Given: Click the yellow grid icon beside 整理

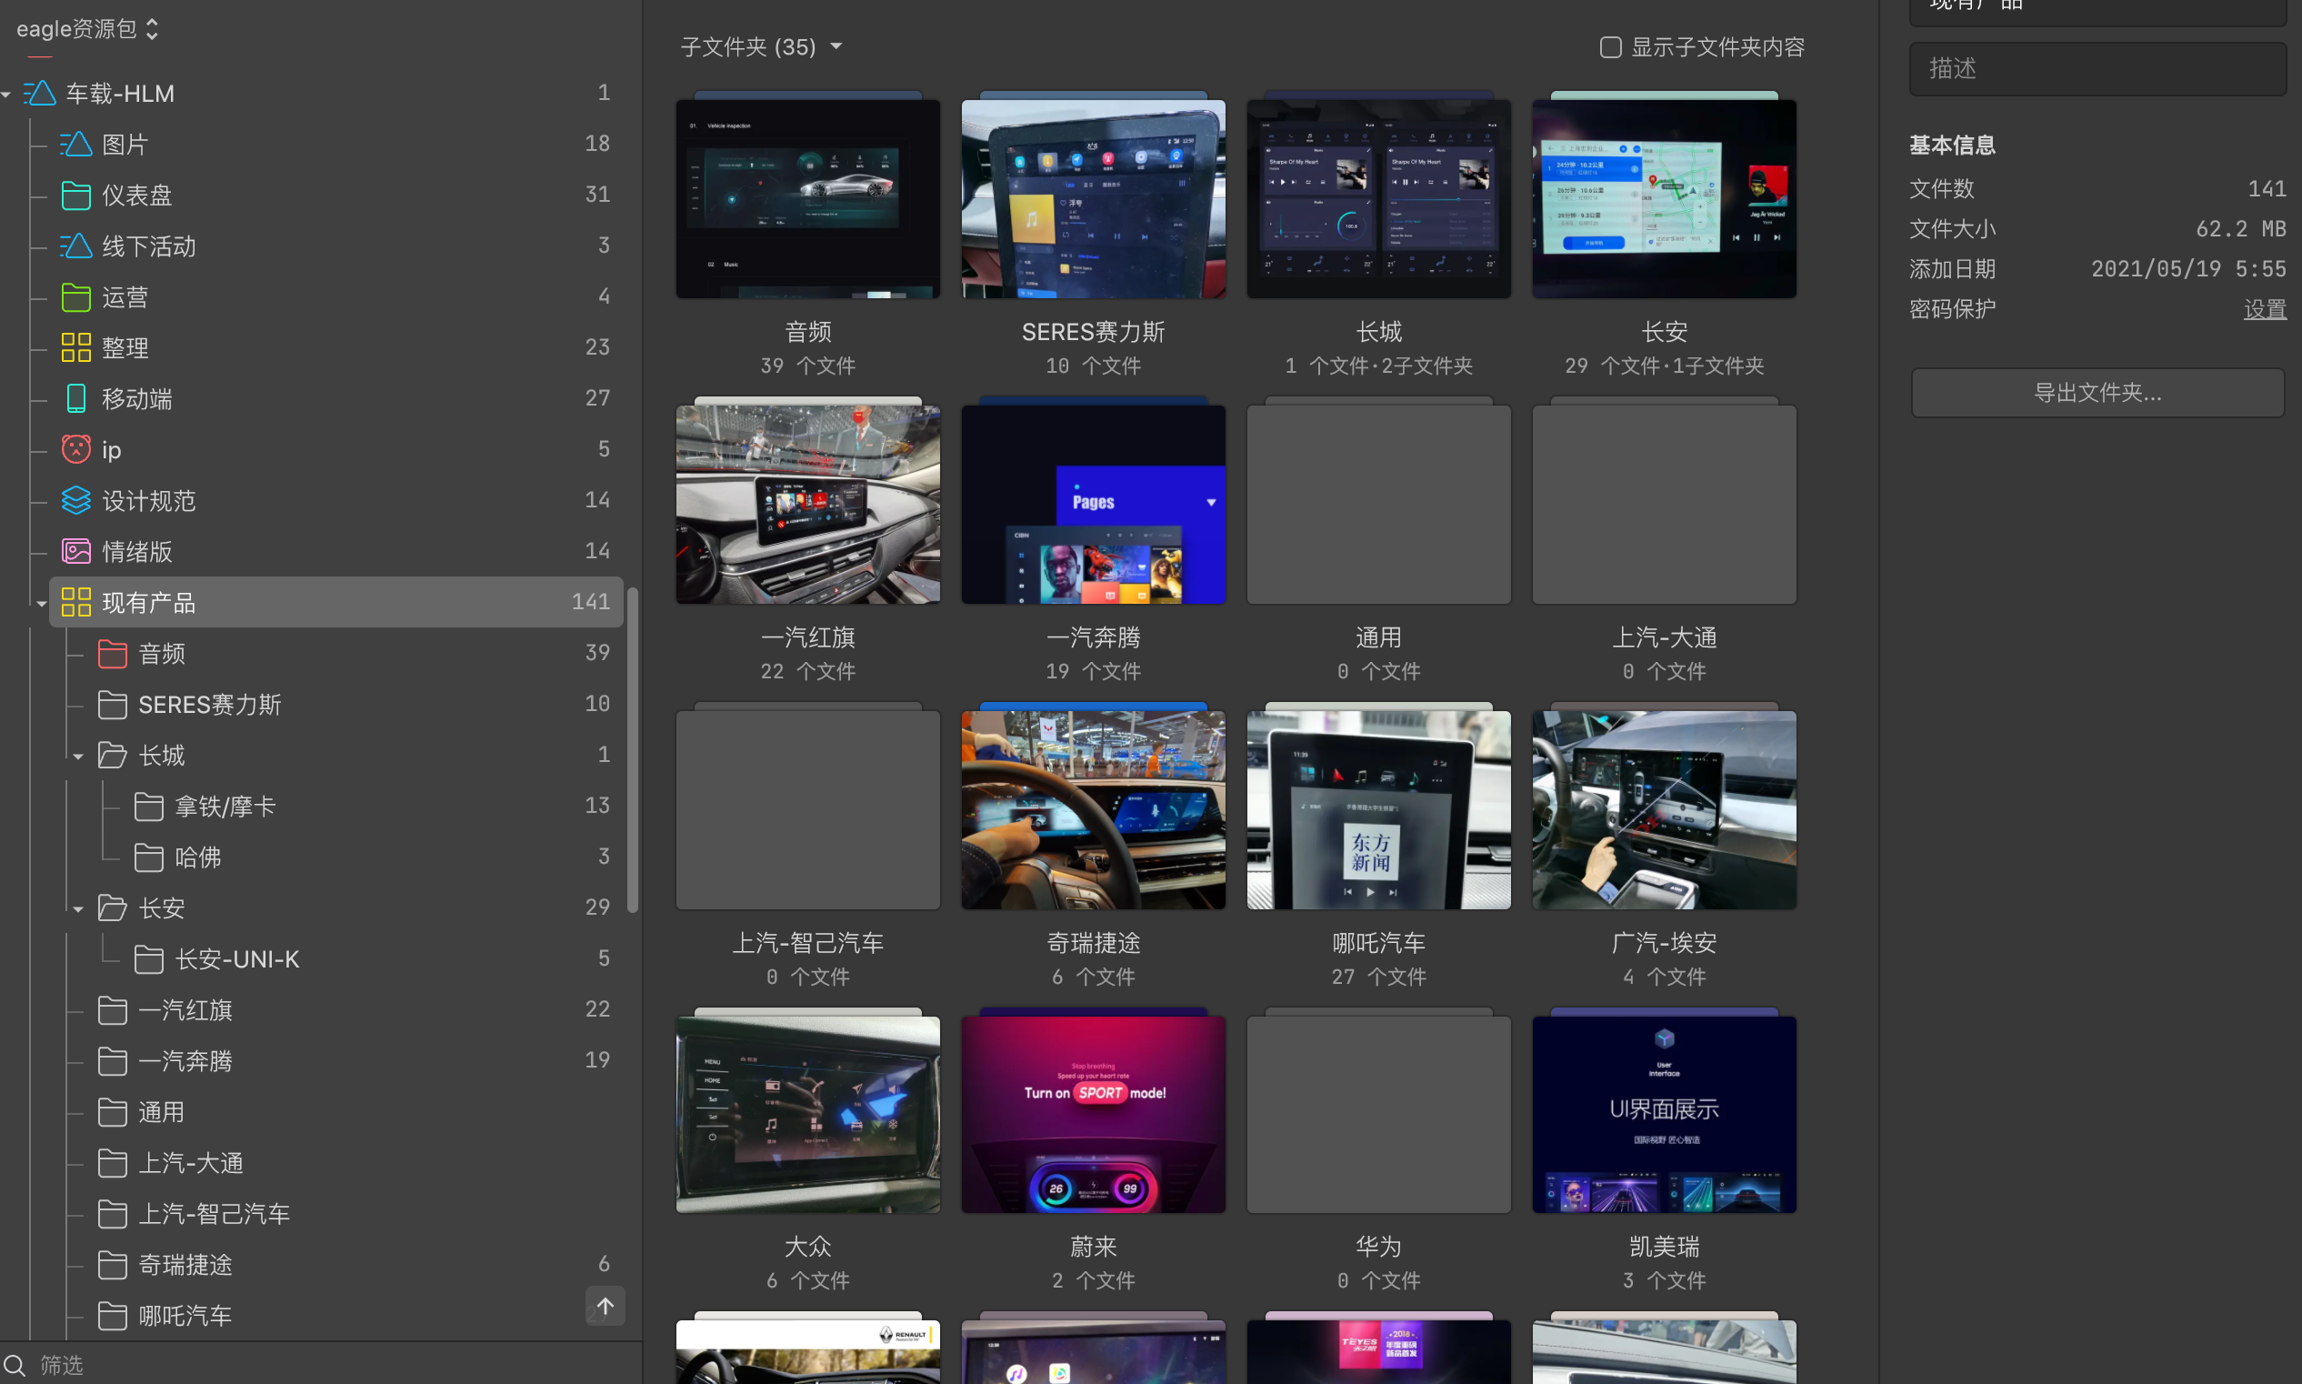Looking at the screenshot, I should click(75, 348).
